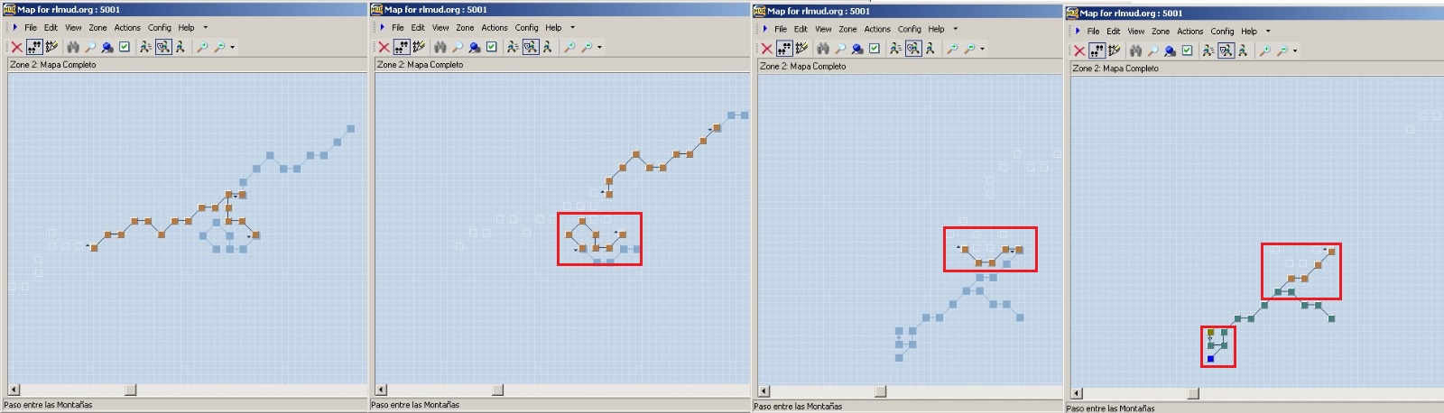Click the left scroll arrow in the third window
Screen dimensions: 1444x413
tap(764, 391)
